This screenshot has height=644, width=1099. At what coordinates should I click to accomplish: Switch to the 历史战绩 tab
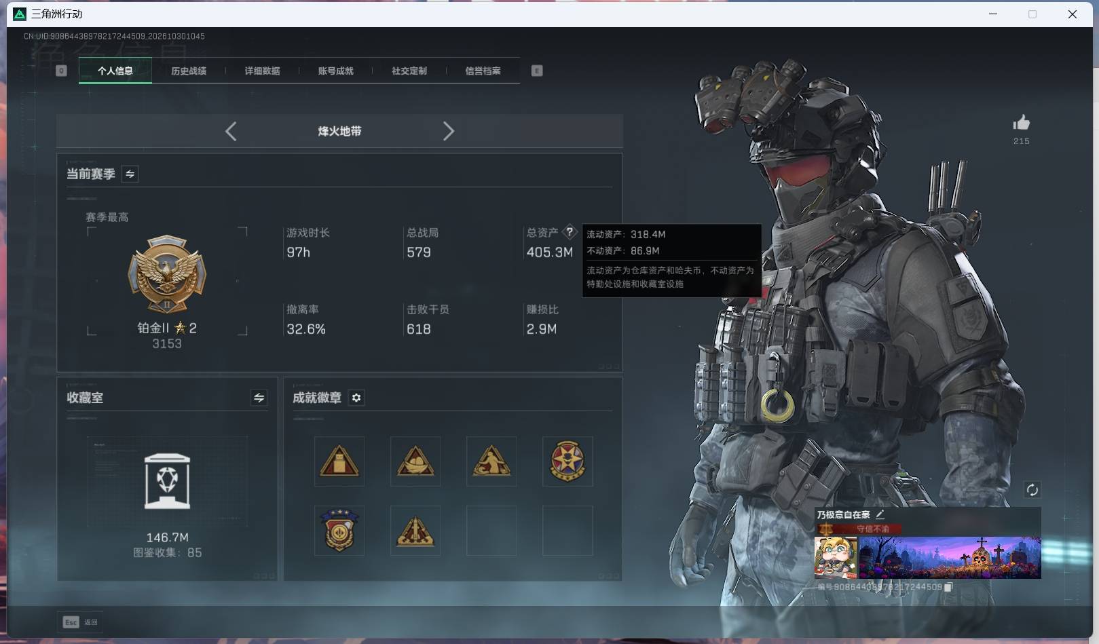coord(189,71)
